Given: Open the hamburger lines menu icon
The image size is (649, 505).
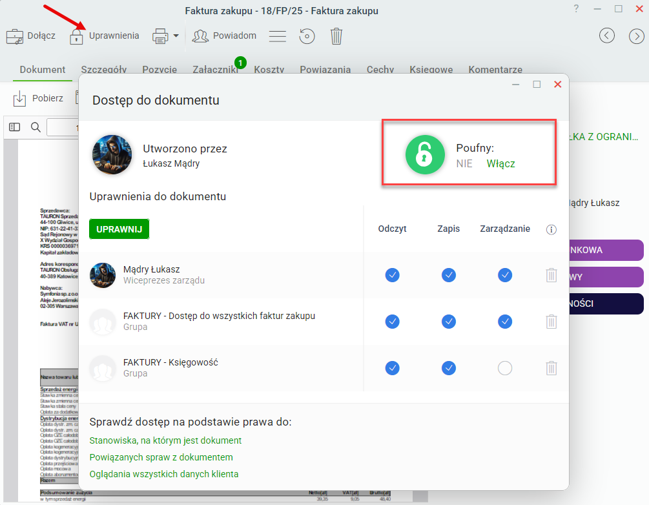Looking at the screenshot, I should pos(277,36).
